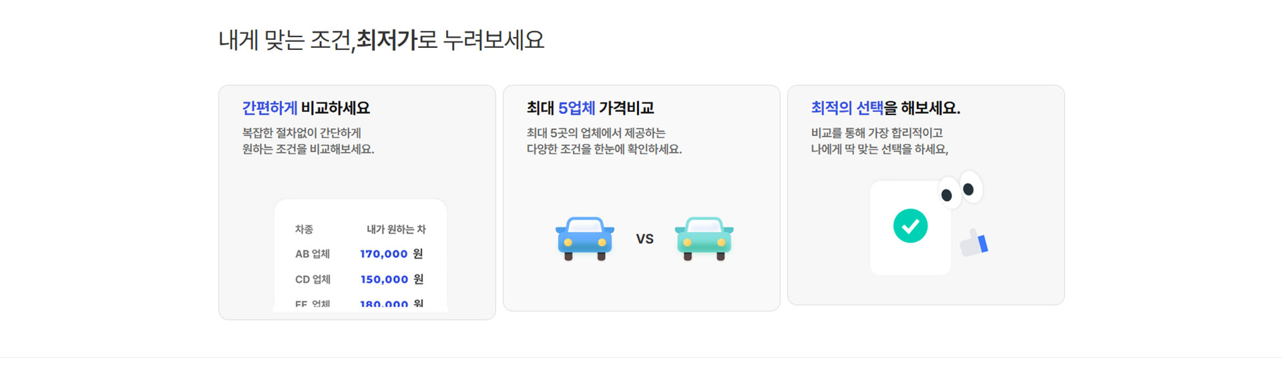Click the 170,000 원 price for AB 업체
This screenshot has width=1282, height=387.
point(391,254)
